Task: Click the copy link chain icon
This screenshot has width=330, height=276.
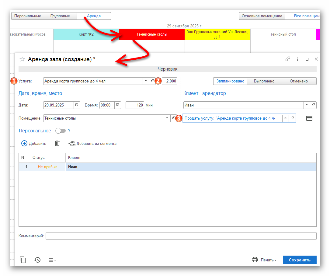Action: click(x=288, y=59)
